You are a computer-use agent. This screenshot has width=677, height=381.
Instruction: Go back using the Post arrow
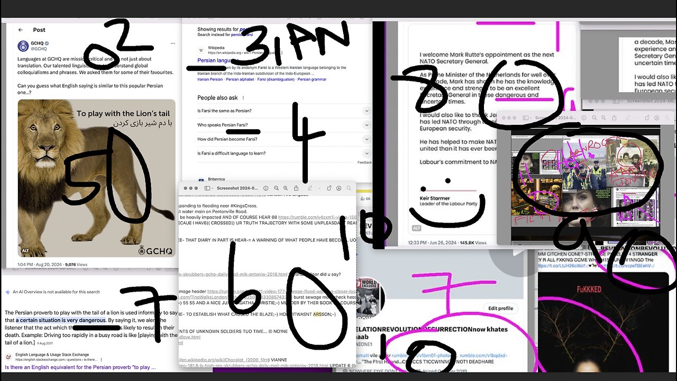click(x=21, y=30)
